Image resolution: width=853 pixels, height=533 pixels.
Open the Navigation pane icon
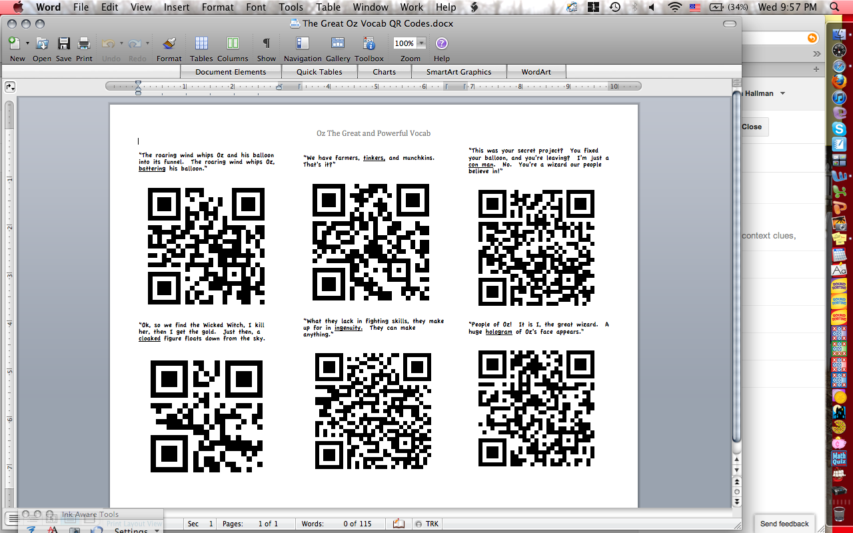coord(302,43)
